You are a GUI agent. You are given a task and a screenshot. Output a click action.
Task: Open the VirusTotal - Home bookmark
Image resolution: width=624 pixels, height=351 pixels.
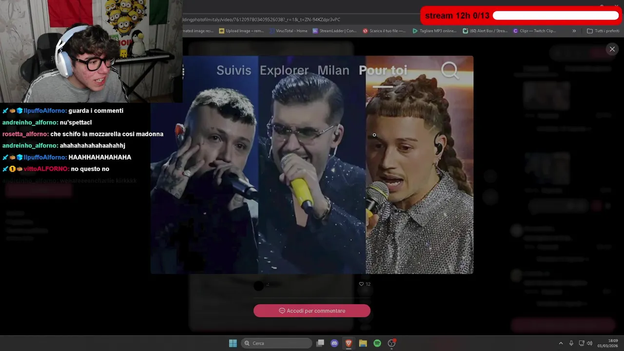pos(288,31)
